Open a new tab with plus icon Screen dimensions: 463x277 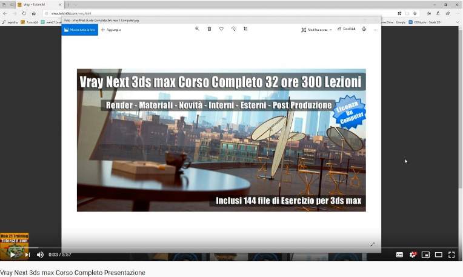pos(68,5)
